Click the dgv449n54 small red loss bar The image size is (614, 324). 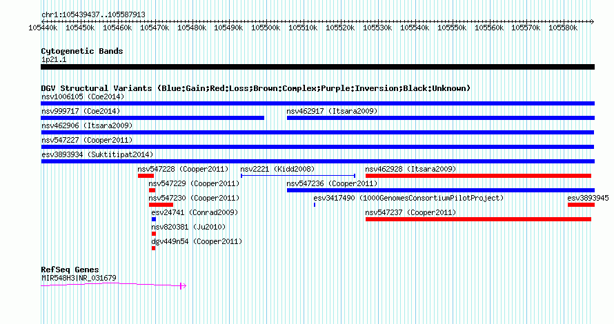[x=153, y=248]
